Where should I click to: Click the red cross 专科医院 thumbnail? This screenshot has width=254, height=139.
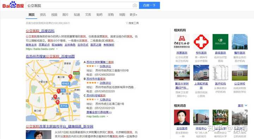point(201,42)
